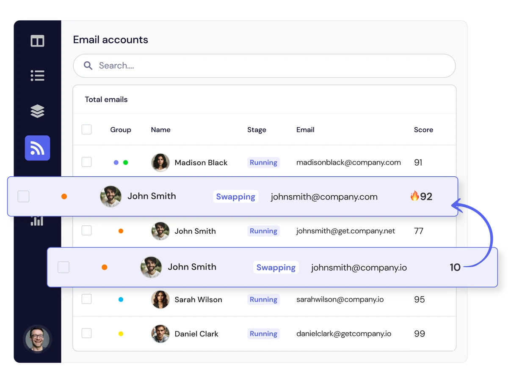Click score 77 in johnsmith@get.company.net row
The image size is (508, 383).
(x=419, y=231)
